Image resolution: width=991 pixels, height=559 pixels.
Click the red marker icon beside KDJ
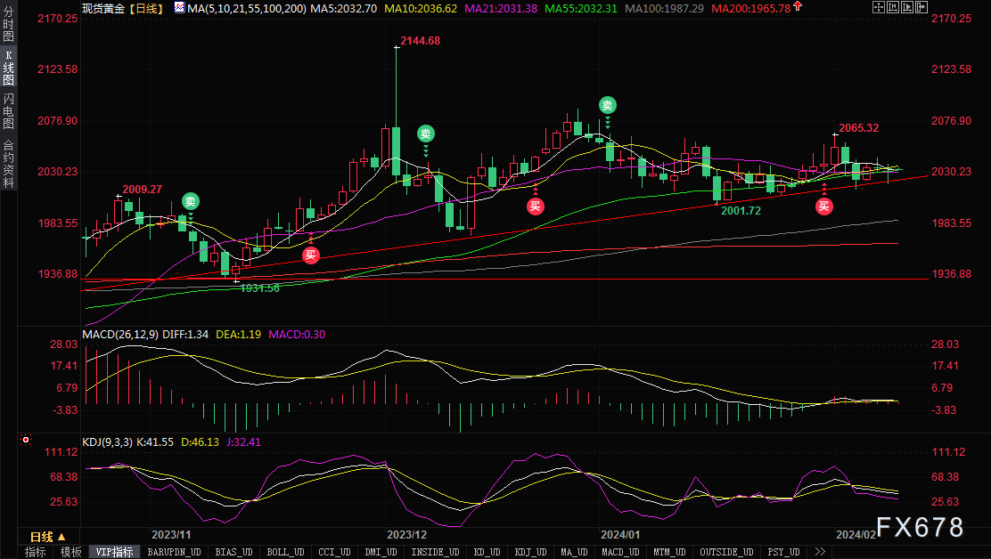click(x=26, y=440)
